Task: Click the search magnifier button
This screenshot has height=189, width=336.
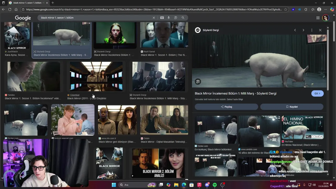Action: click(183, 18)
